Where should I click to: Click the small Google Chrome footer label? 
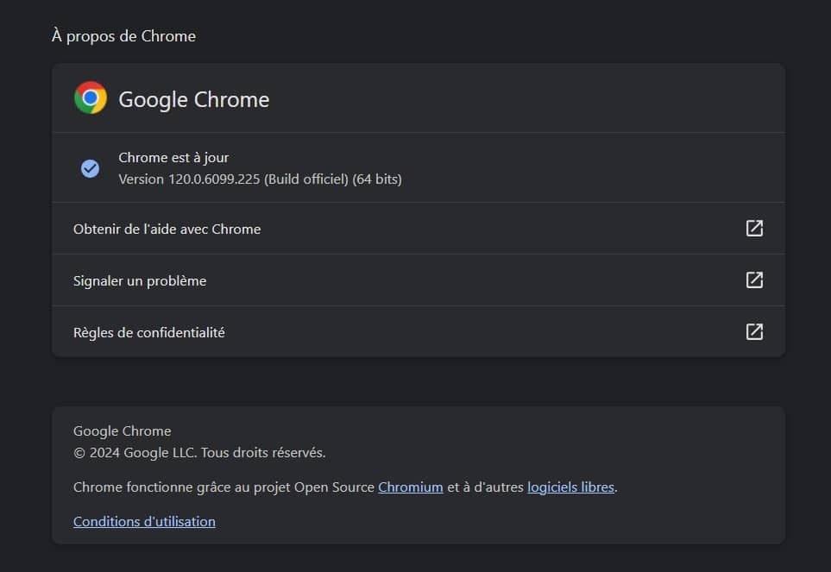pyautogui.click(x=122, y=431)
